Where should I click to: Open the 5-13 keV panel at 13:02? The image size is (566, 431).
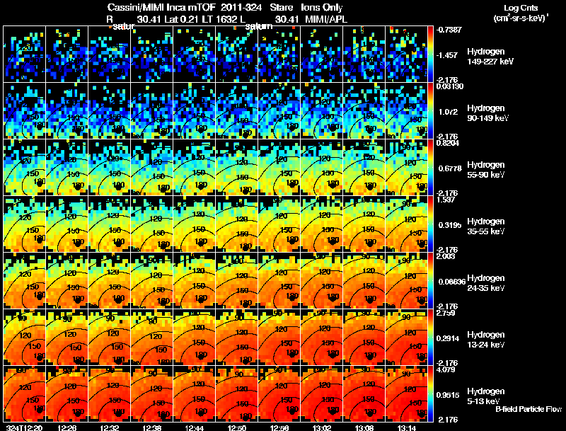[321, 394]
